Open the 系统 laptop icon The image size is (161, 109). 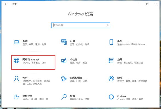[16, 42]
